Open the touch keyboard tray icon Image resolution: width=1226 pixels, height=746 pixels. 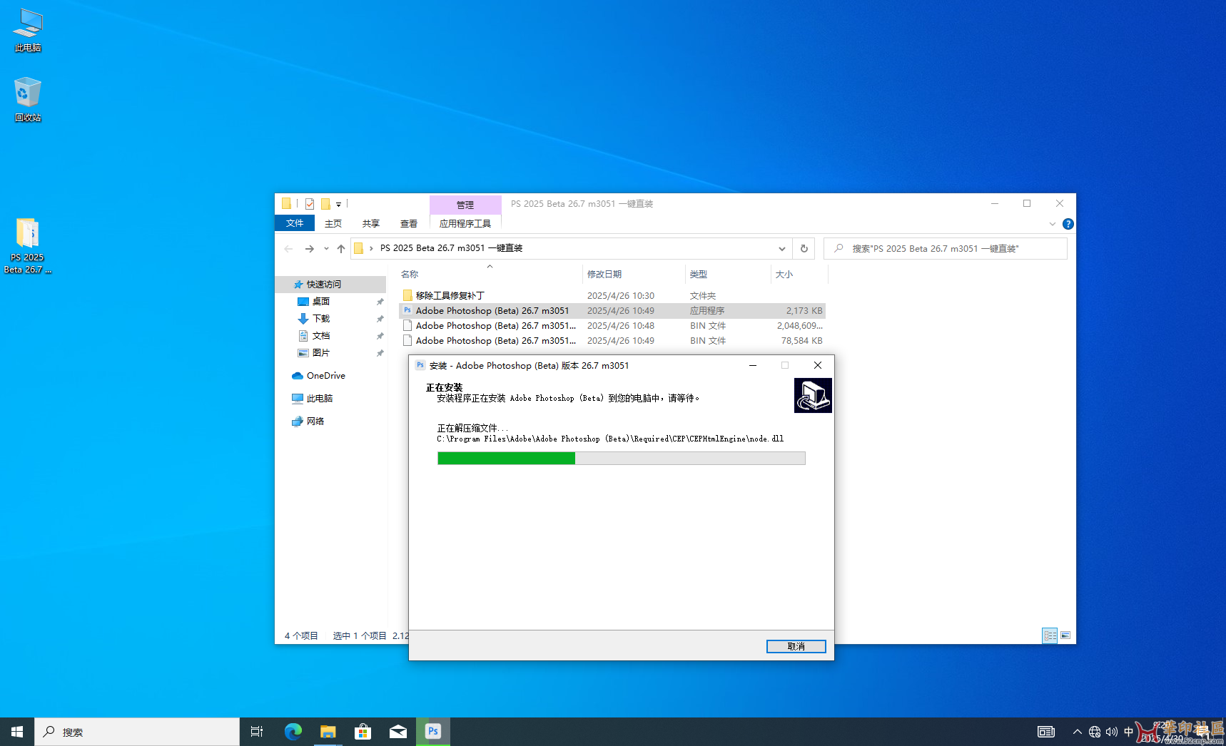click(1046, 732)
